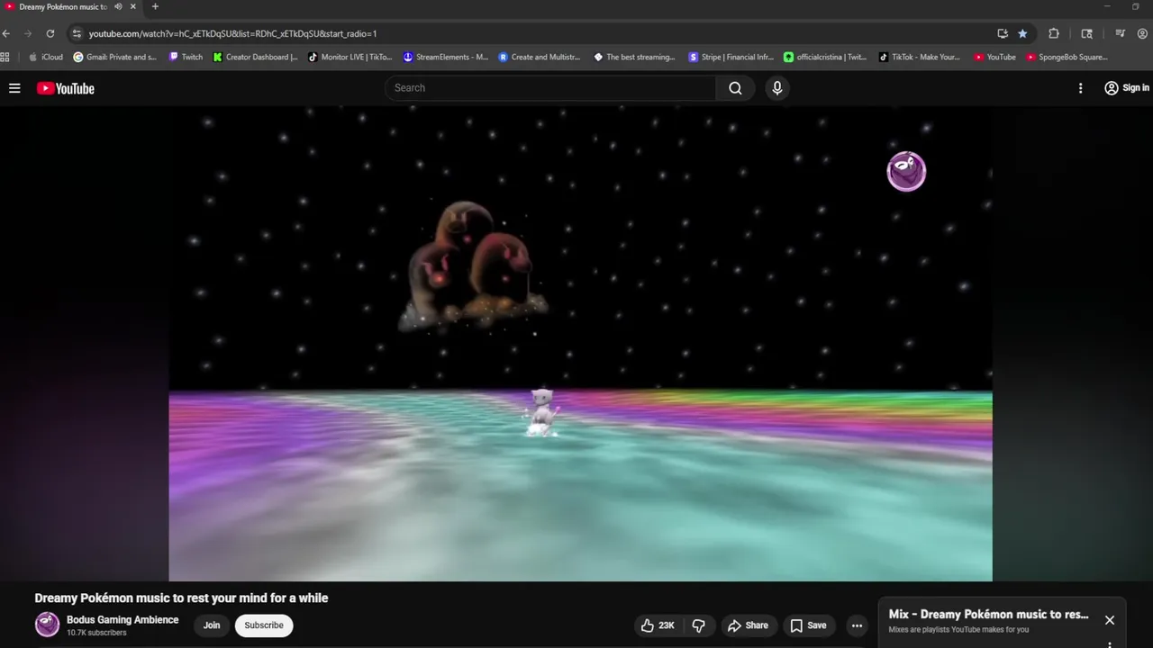Open the apps grid in bookmarks bar
This screenshot has height=648, width=1153.
click(5, 57)
